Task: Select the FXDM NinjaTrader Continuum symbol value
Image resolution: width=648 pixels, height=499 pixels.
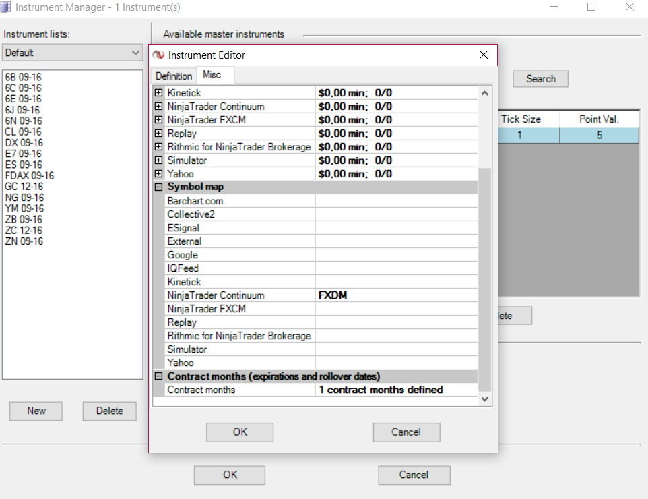Action: (x=396, y=295)
